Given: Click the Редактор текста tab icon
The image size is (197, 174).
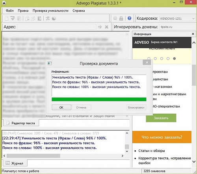Looking at the screenshot, I should coord(8,123).
